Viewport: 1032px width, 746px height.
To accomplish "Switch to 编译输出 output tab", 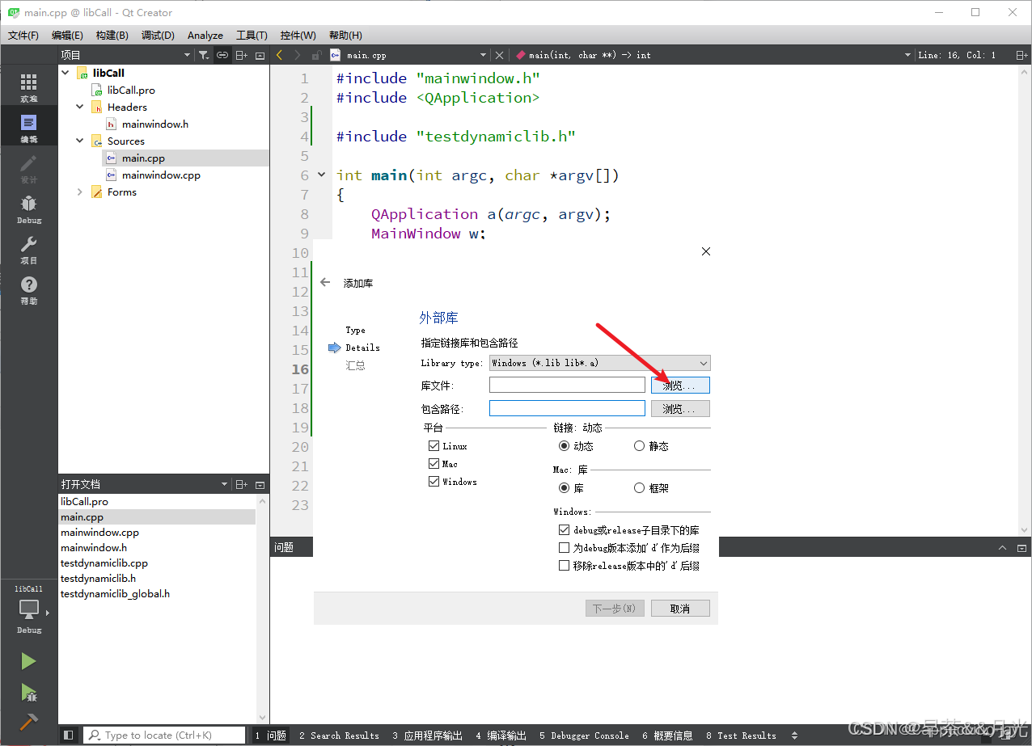I will (501, 735).
